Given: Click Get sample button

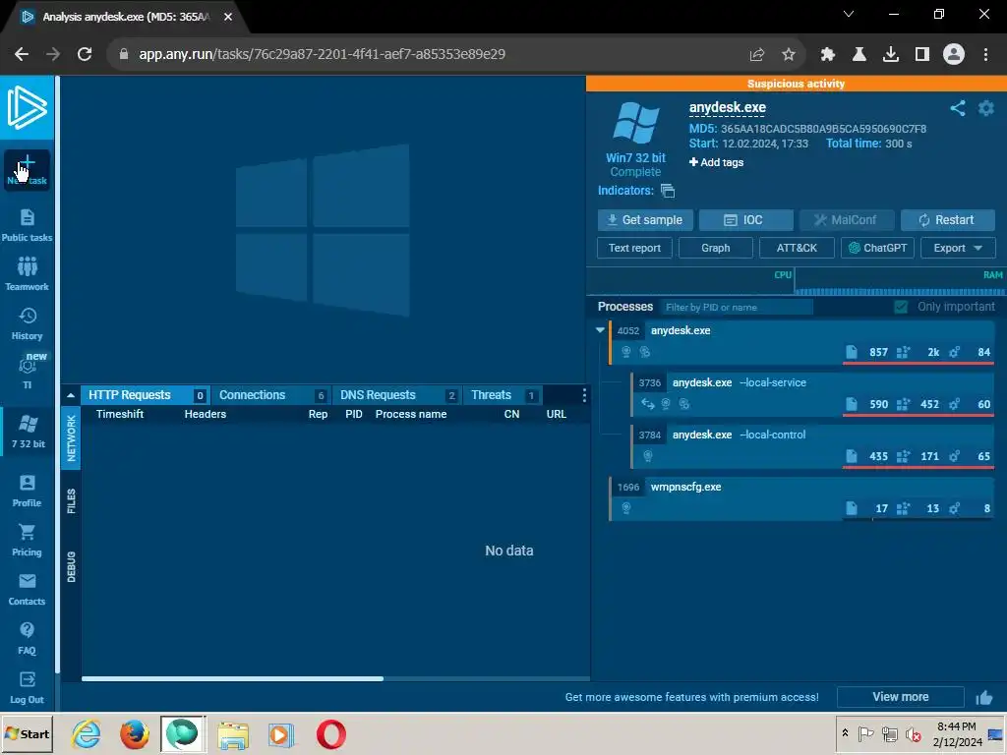Looking at the screenshot, I should (645, 220).
